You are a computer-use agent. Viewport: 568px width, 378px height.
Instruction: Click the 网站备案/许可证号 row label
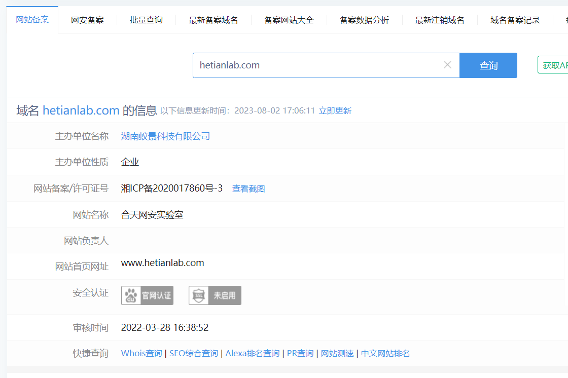click(x=71, y=188)
